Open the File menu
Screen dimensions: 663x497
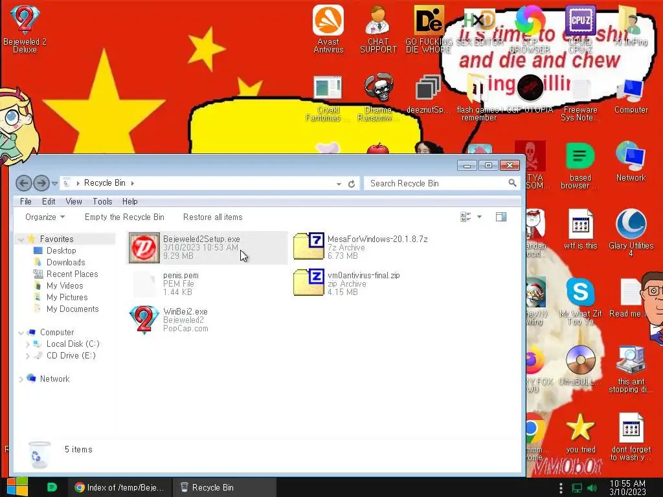26,202
